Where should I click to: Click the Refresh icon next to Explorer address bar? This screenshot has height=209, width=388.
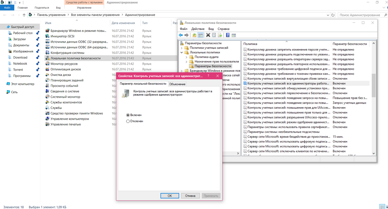tap(333, 15)
